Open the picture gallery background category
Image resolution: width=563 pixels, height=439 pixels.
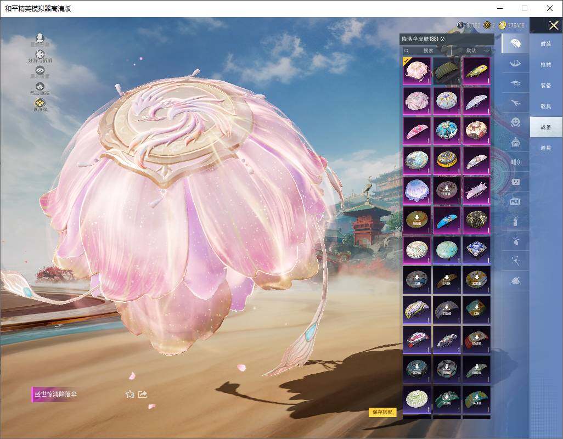[x=515, y=201]
